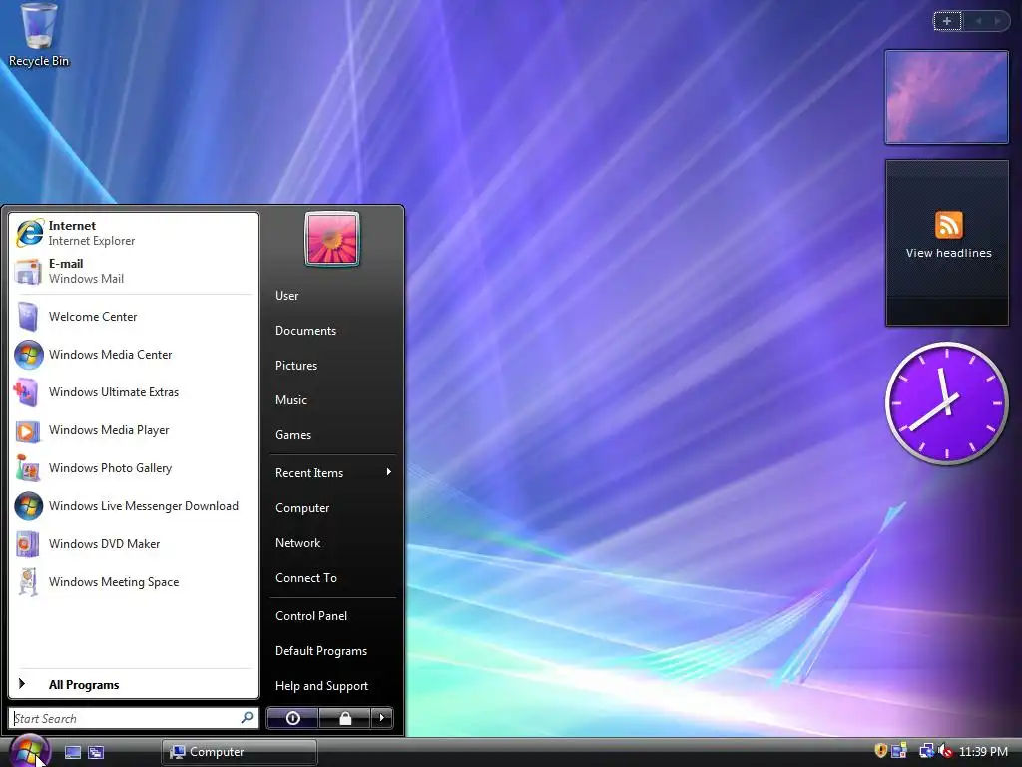Launch Internet Explorer icon in Start menu
1022x767 pixels.
29,233
